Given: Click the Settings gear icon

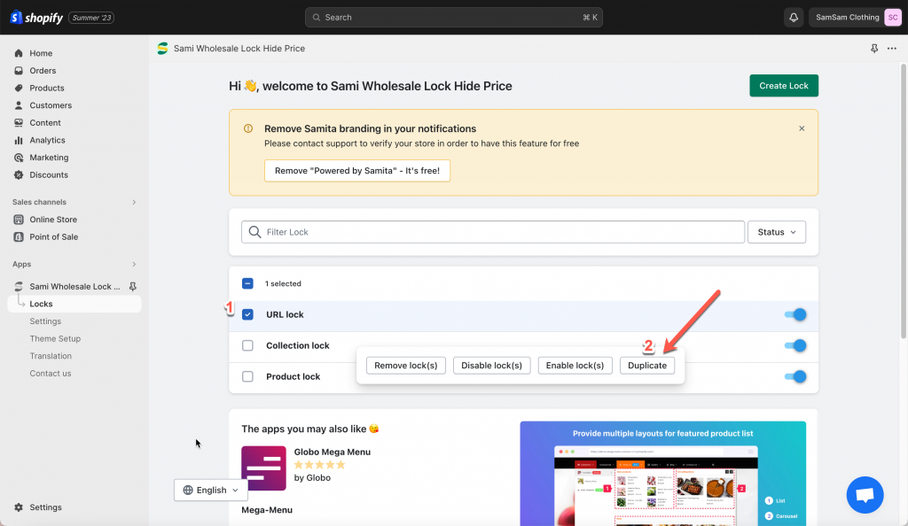Looking at the screenshot, I should pos(19,507).
